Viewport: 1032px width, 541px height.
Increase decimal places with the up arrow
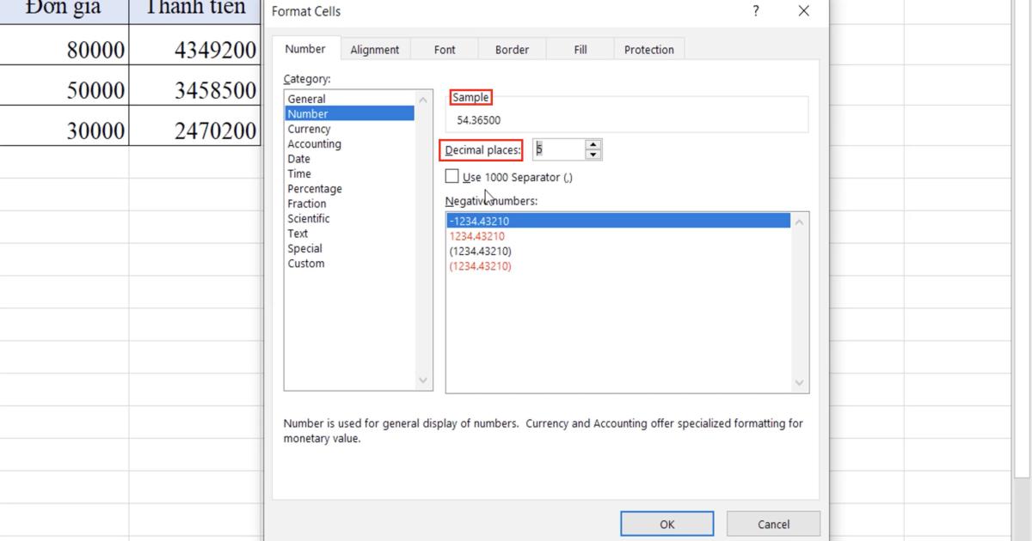pos(593,144)
